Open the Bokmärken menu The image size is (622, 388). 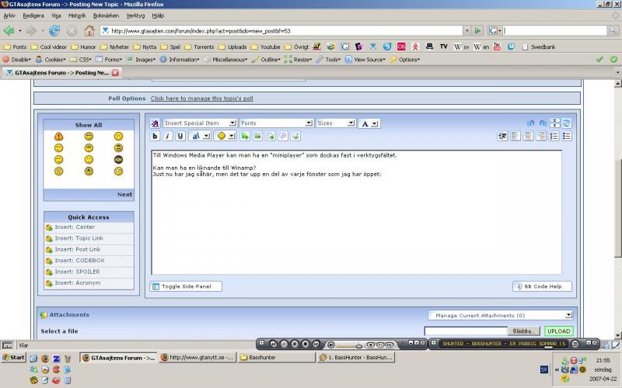[x=106, y=16]
